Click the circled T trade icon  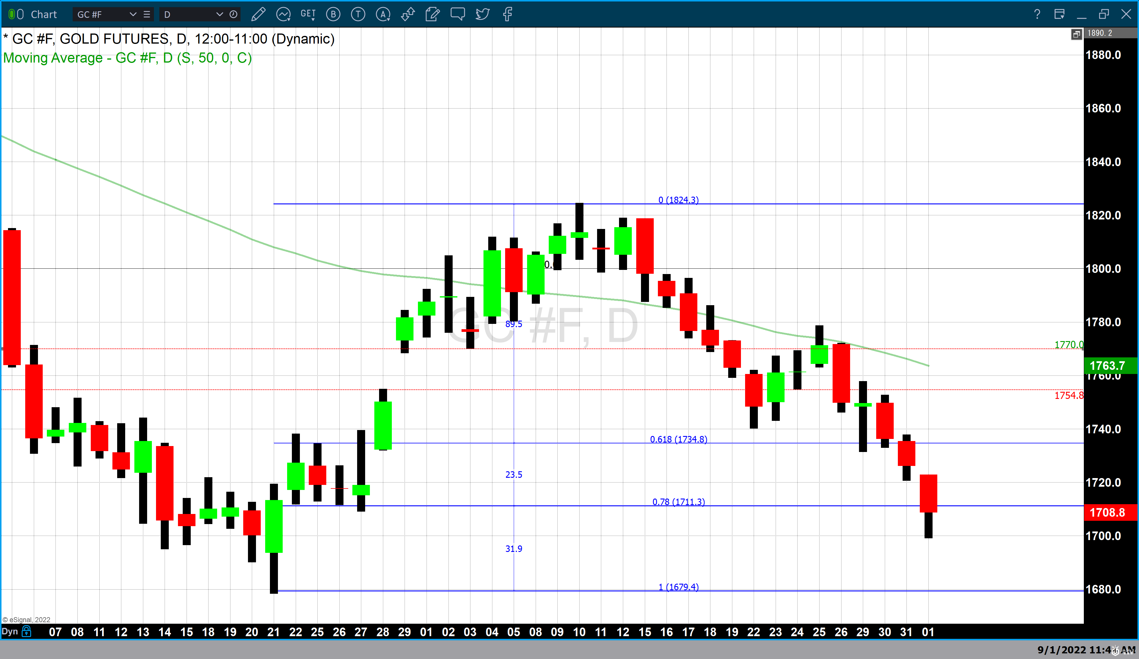tap(358, 15)
